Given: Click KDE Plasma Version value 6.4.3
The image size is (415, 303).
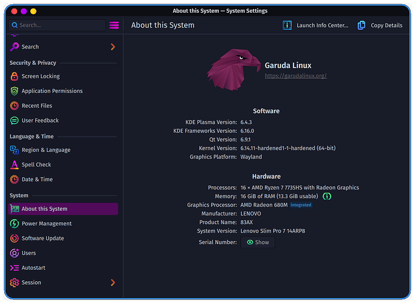Looking at the screenshot, I should [246, 123].
